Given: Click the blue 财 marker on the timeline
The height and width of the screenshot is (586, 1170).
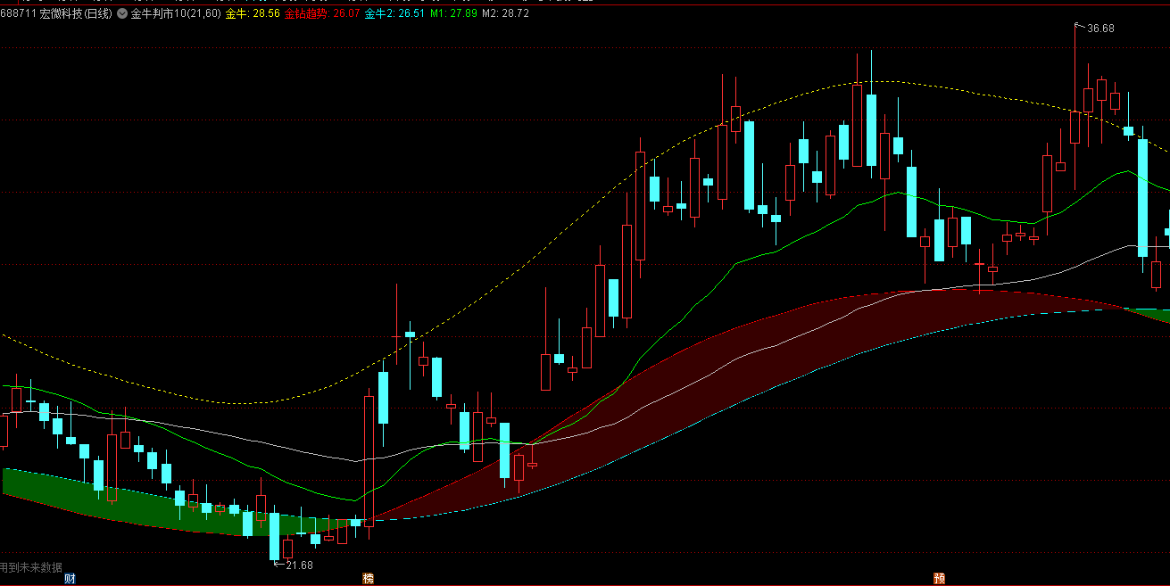Looking at the screenshot, I should click(x=70, y=578).
